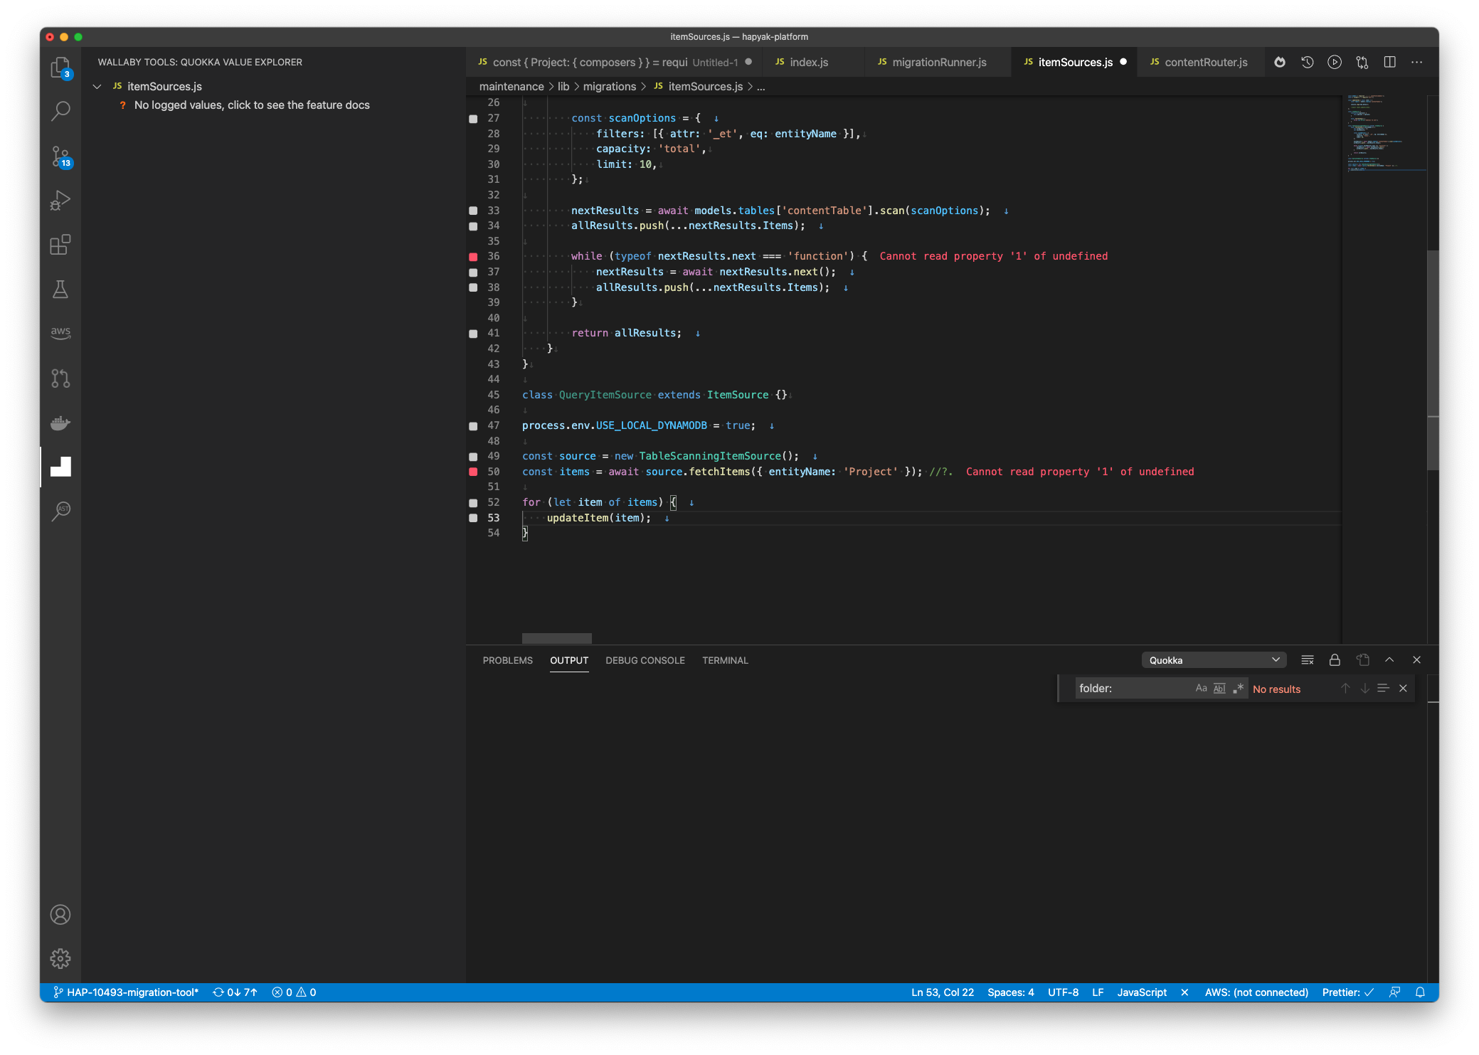This screenshot has width=1479, height=1055.
Task: Open Source Control view with 13 badge
Action: point(60,157)
